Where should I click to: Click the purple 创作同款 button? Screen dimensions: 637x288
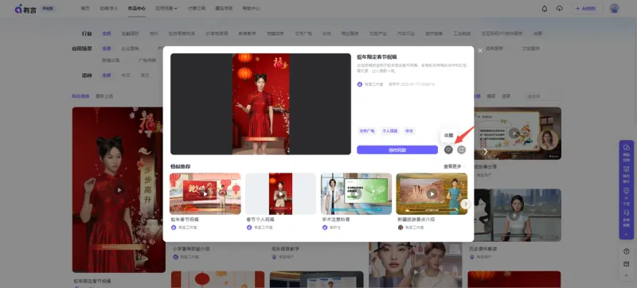pyautogui.click(x=397, y=150)
